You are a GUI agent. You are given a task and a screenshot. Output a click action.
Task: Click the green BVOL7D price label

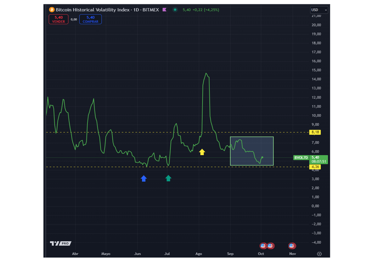301,158
